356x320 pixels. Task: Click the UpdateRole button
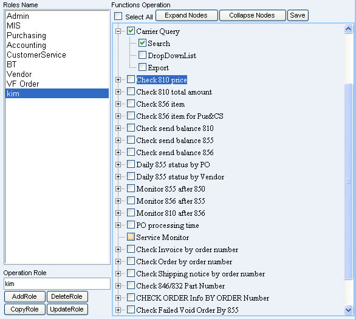point(67,309)
